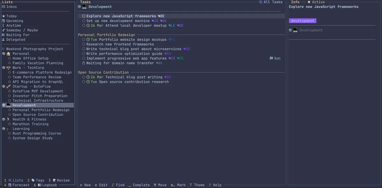The image size is (382, 188).
Task: Click the Sun deadline flag icon
Action: tap(271, 58)
